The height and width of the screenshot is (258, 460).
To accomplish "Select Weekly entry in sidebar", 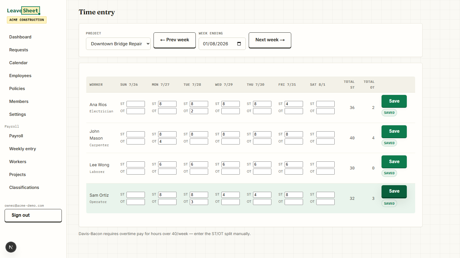I will coord(22,149).
